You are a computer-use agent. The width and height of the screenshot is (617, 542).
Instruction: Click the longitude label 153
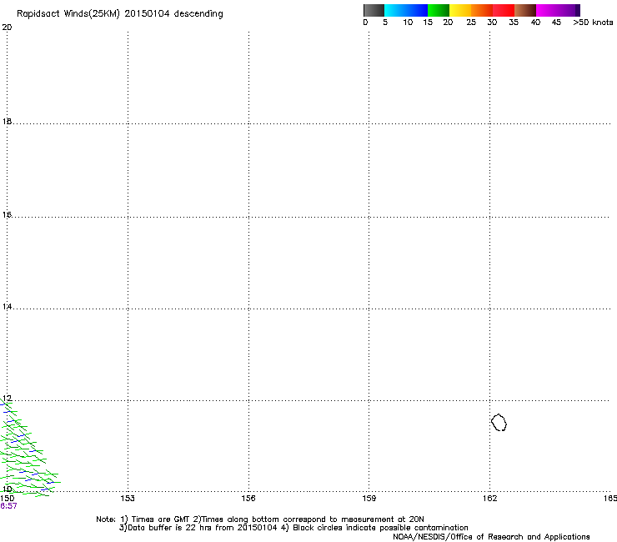[128, 499]
